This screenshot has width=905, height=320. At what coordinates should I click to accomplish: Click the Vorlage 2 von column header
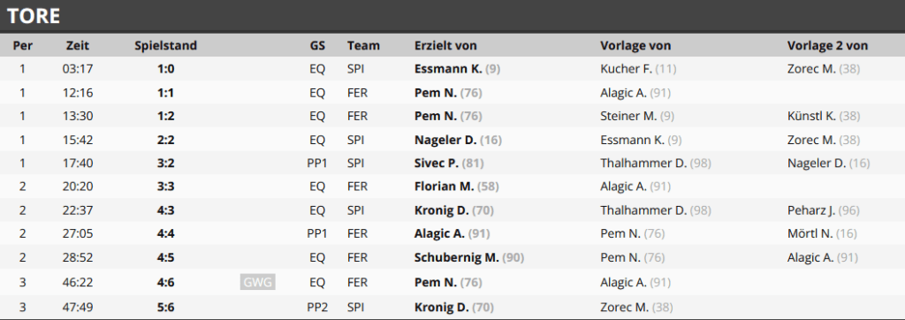pyautogui.click(x=827, y=46)
